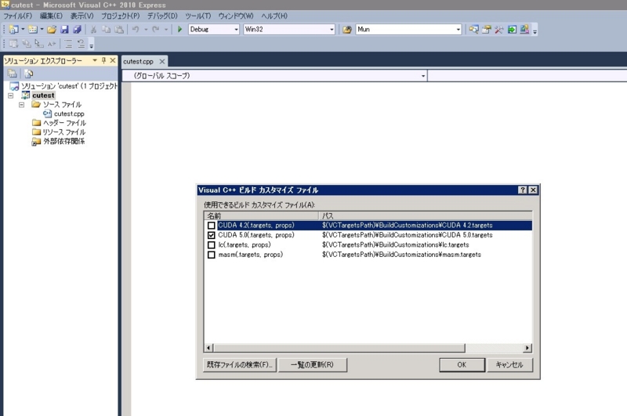This screenshot has width=627, height=416.
Task: Open the デバッグ(D) menu
Action: [162, 16]
